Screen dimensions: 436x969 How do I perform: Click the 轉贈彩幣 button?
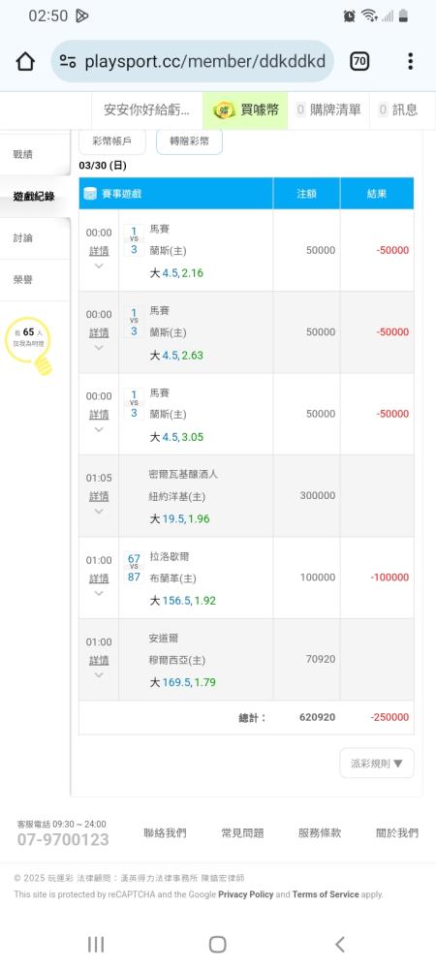(x=190, y=141)
